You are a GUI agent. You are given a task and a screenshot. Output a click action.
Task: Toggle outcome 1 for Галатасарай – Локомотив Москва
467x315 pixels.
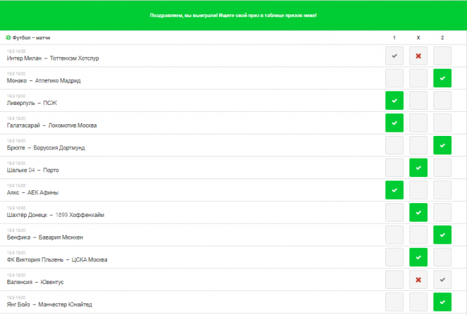click(x=394, y=123)
